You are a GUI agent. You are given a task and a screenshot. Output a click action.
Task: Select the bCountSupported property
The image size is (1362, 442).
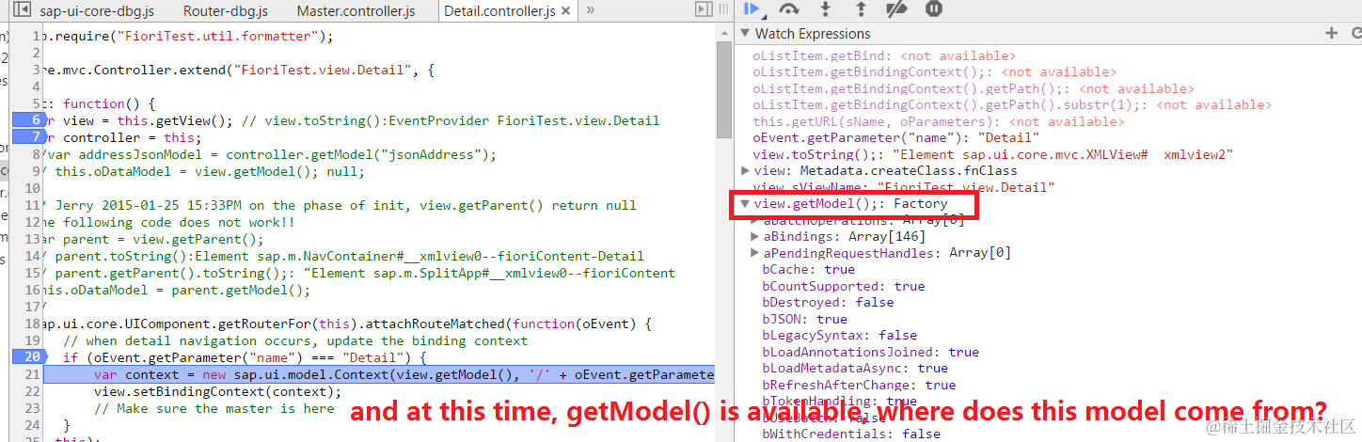[844, 286]
